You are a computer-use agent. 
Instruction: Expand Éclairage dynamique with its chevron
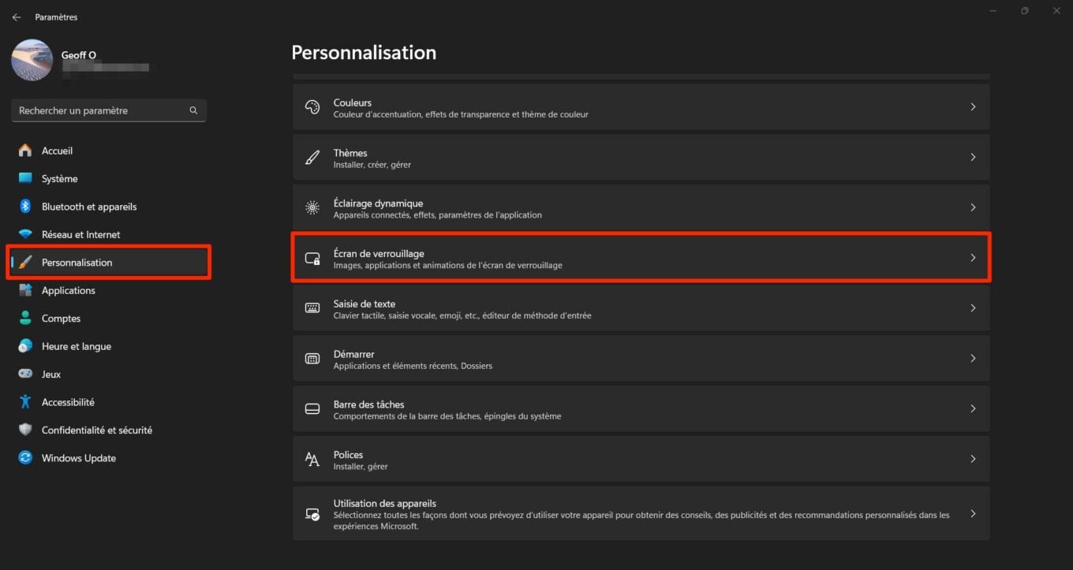pyautogui.click(x=973, y=207)
